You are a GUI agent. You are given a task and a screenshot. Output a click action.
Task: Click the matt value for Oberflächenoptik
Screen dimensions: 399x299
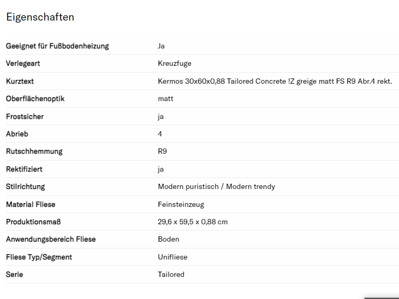click(x=166, y=98)
